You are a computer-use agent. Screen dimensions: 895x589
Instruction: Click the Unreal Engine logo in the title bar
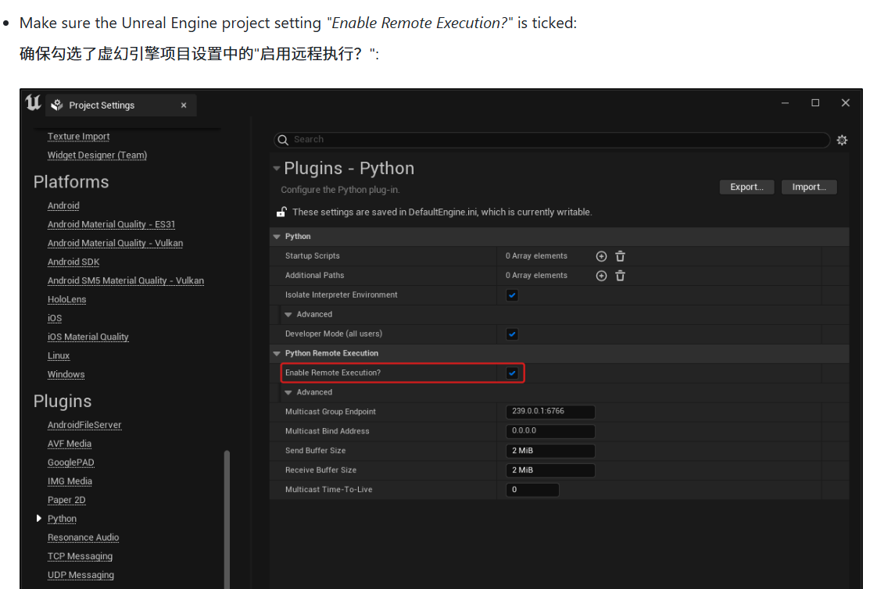point(32,102)
